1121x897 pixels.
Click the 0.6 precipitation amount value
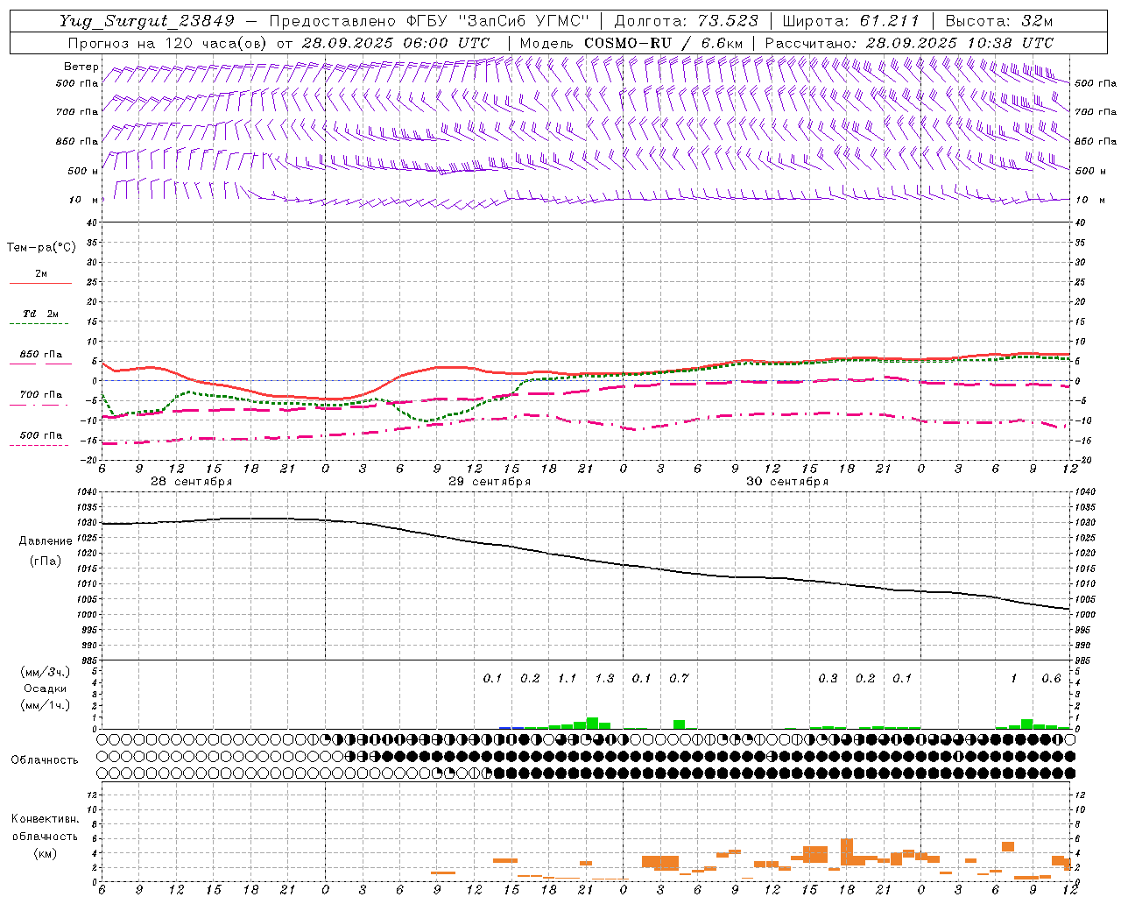click(x=1051, y=679)
